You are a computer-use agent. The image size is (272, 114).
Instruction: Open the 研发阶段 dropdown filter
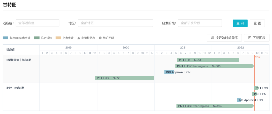(200, 23)
